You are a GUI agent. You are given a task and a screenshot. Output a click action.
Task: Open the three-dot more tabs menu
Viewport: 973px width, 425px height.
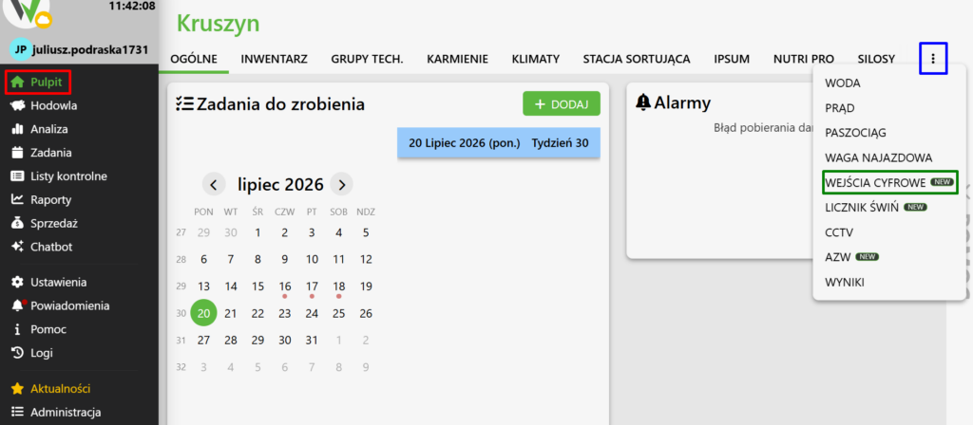[x=933, y=59]
